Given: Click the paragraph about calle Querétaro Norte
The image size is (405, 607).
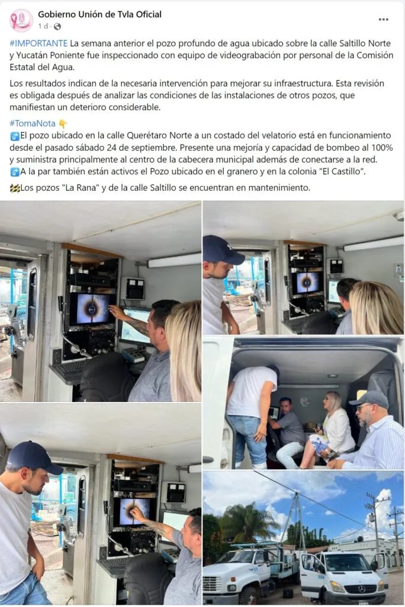Looking at the screenshot, I should coord(201,148).
